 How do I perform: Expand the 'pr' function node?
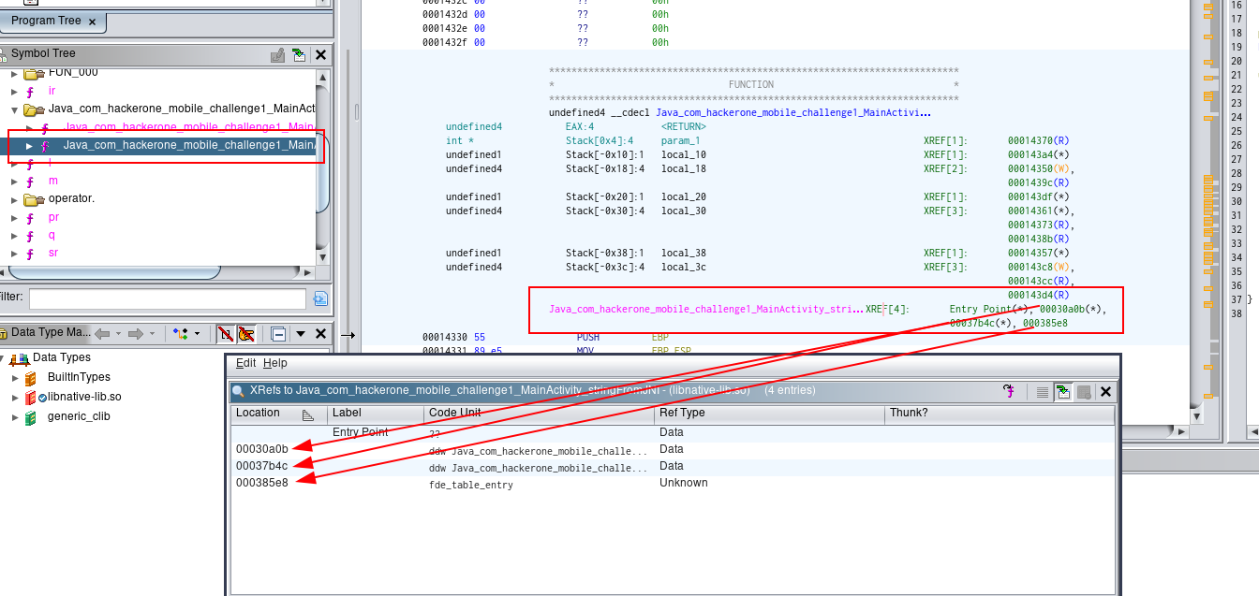14,217
